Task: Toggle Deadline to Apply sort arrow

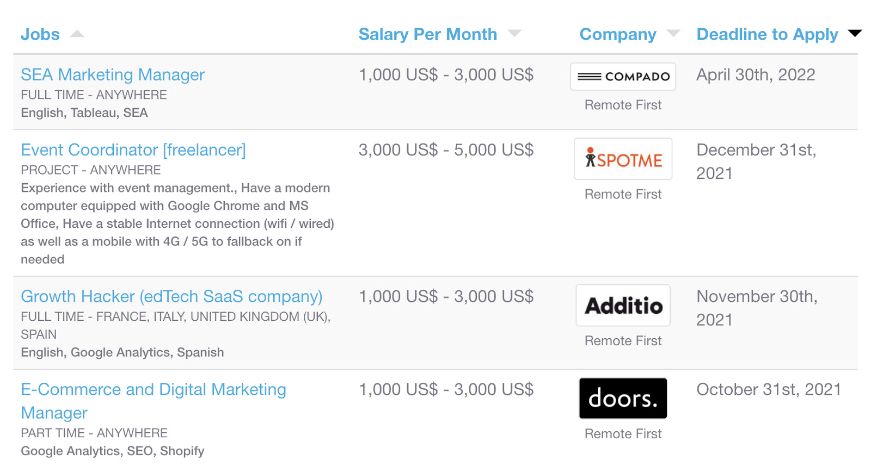Action: pos(855,34)
